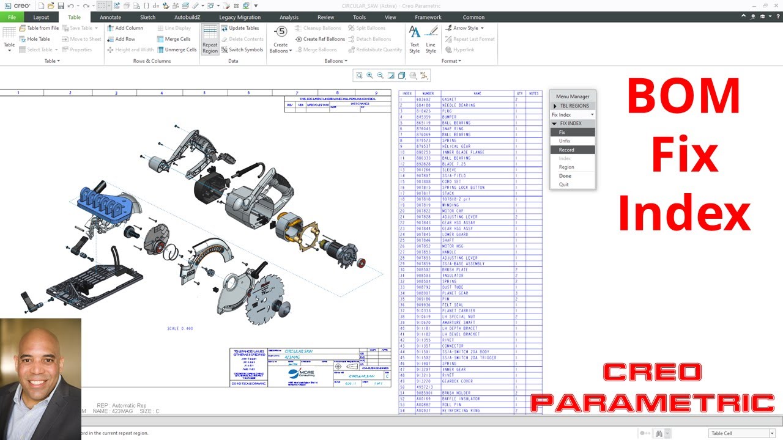Select Record in the Menu Manager

(x=573, y=150)
